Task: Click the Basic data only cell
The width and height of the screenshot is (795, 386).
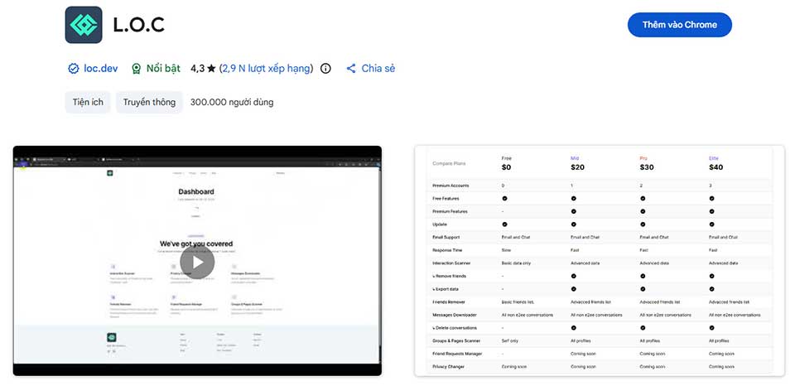Action: click(515, 263)
